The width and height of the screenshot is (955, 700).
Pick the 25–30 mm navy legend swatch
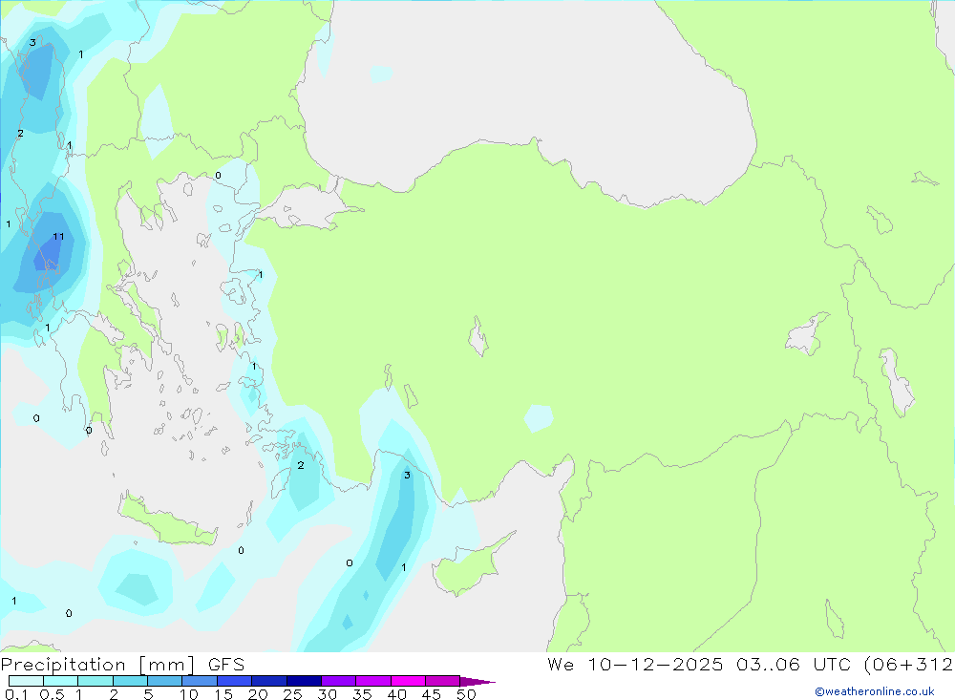304,681
